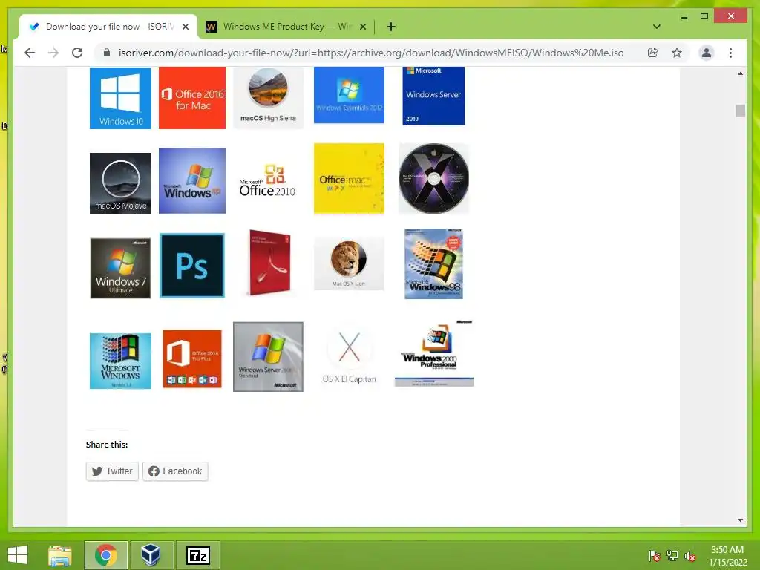The width and height of the screenshot is (760, 570).
Task: Open the network status tray icon
Action: tap(672, 555)
